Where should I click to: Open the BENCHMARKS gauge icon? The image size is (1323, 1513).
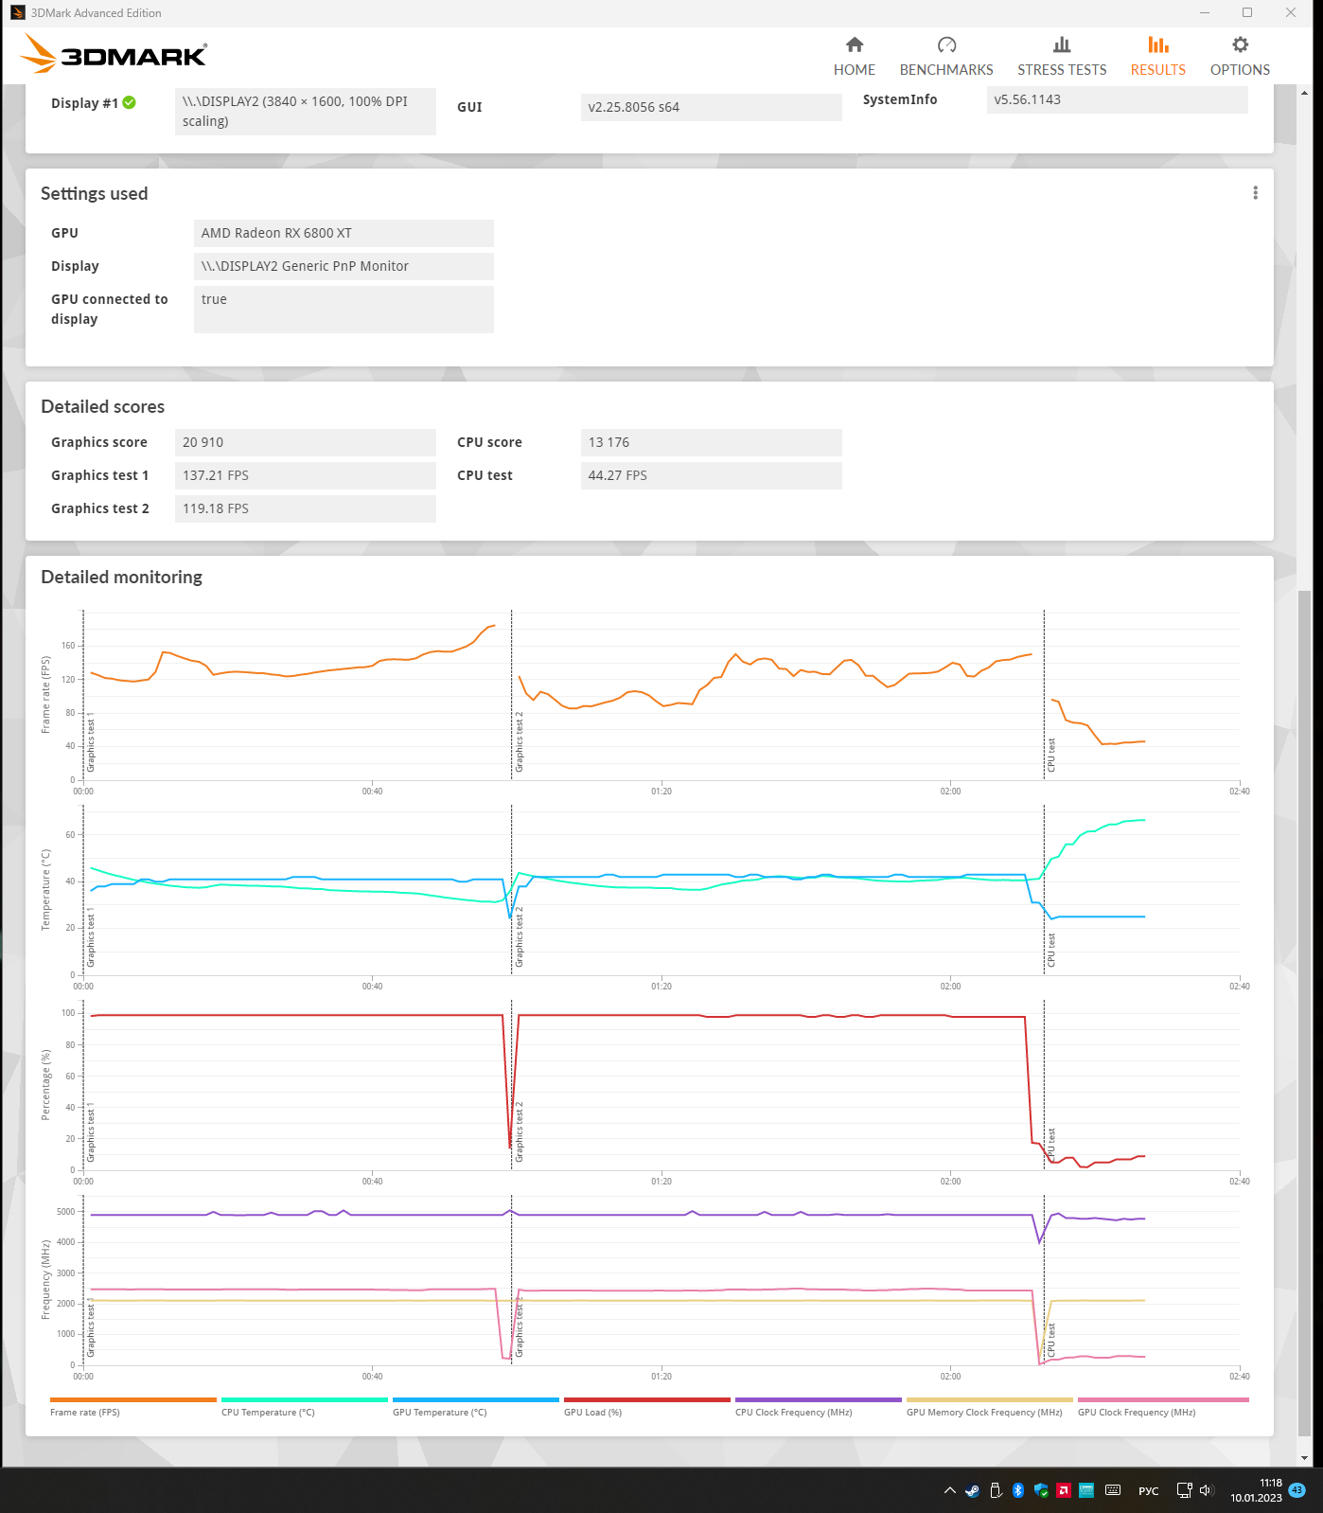point(946,44)
